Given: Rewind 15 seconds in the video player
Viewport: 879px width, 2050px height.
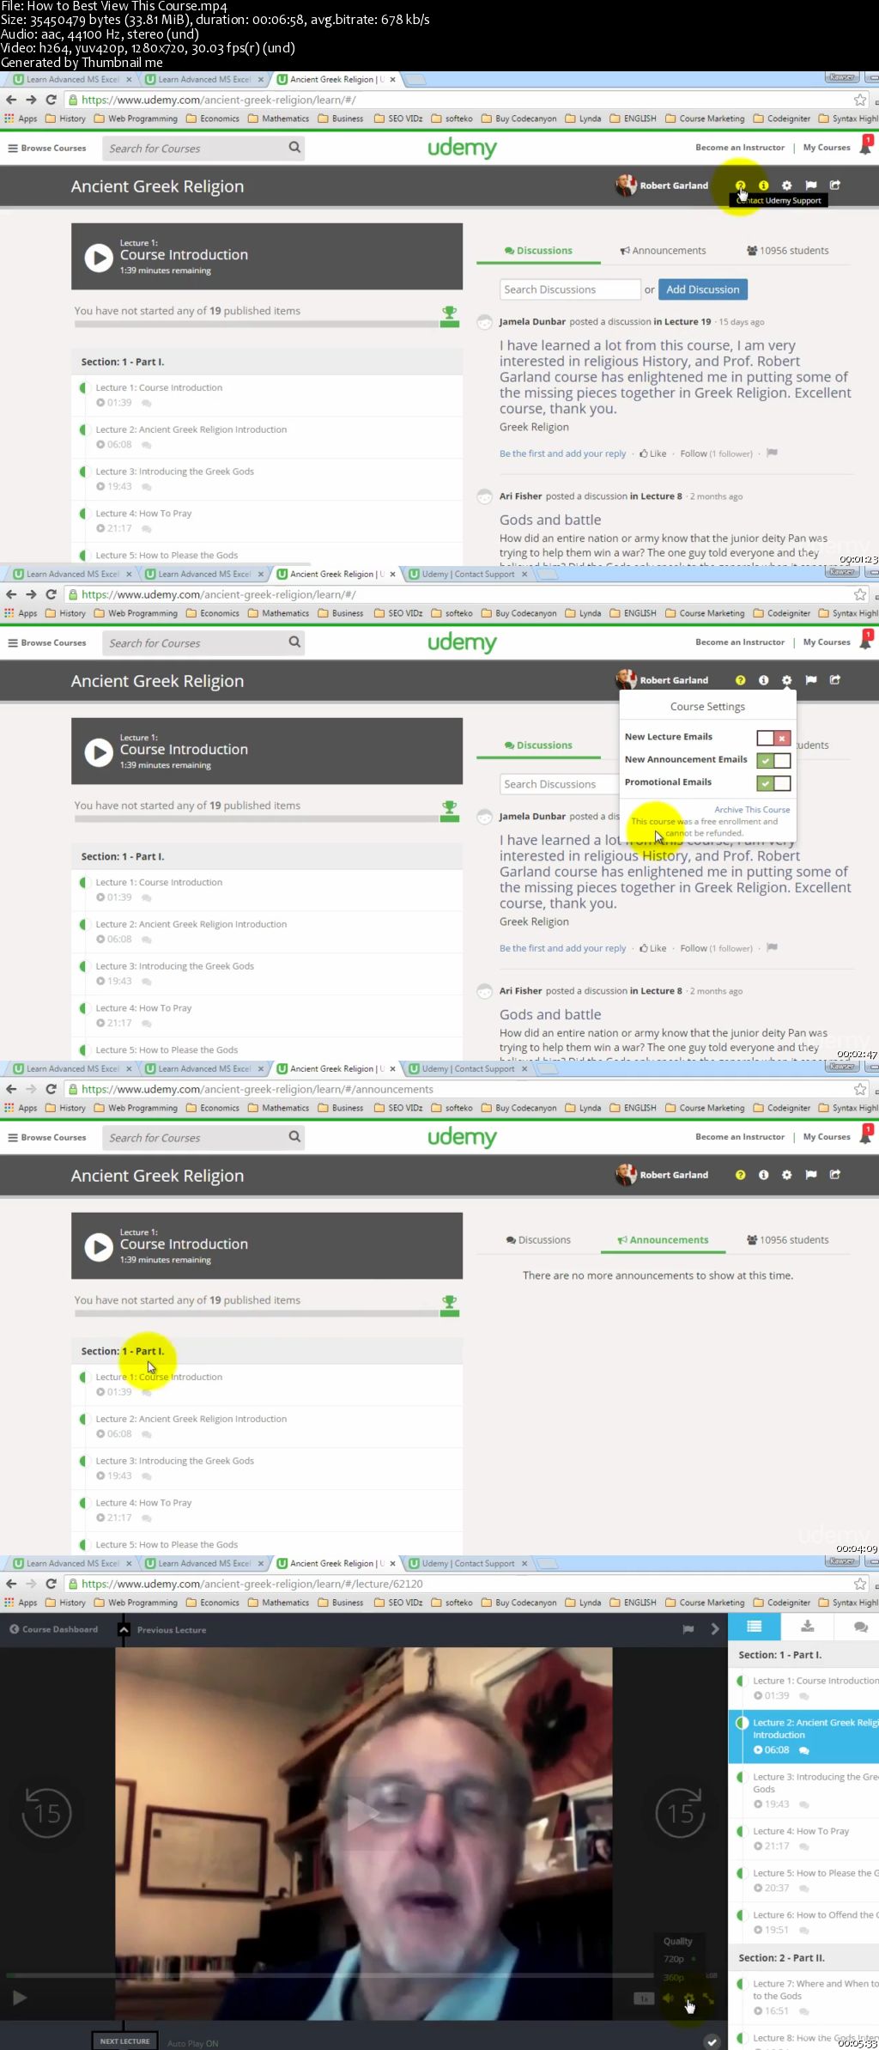Looking at the screenshot, I should [x=46, y=1813].
